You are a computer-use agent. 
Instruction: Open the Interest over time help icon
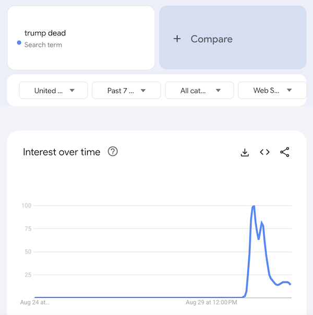[113, 151]
